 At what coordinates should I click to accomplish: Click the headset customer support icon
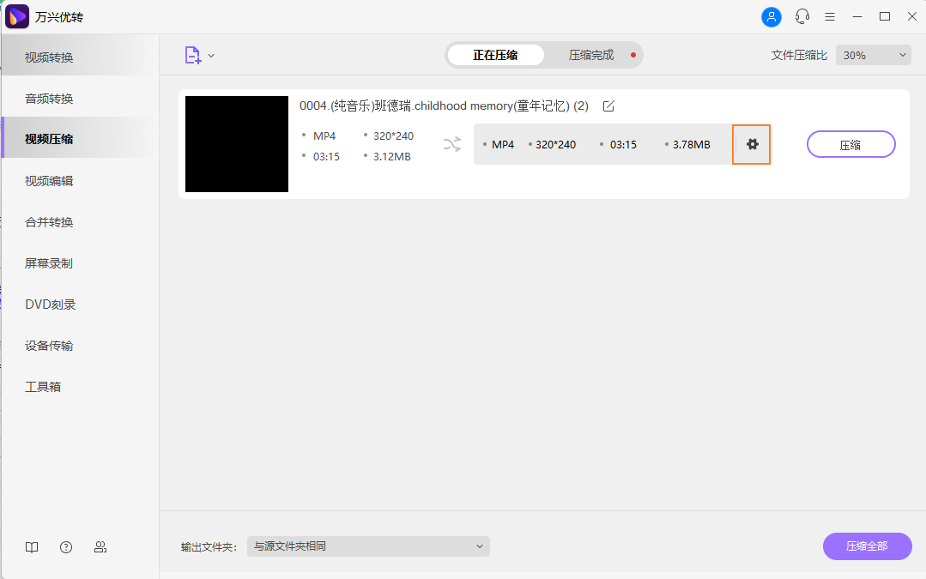[801, 16]
